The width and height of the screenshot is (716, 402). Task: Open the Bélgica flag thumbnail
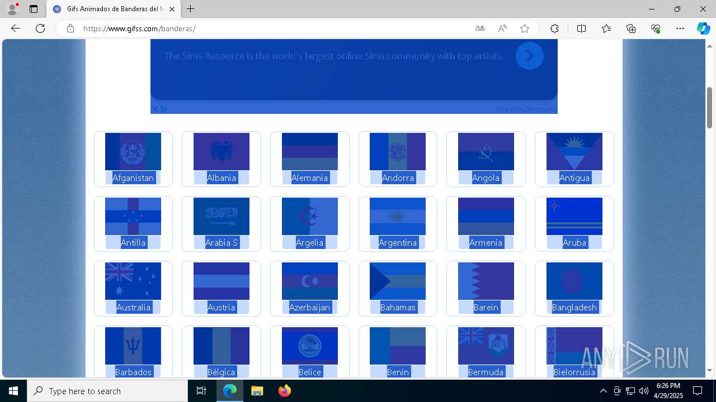click(x=222, y=346)
